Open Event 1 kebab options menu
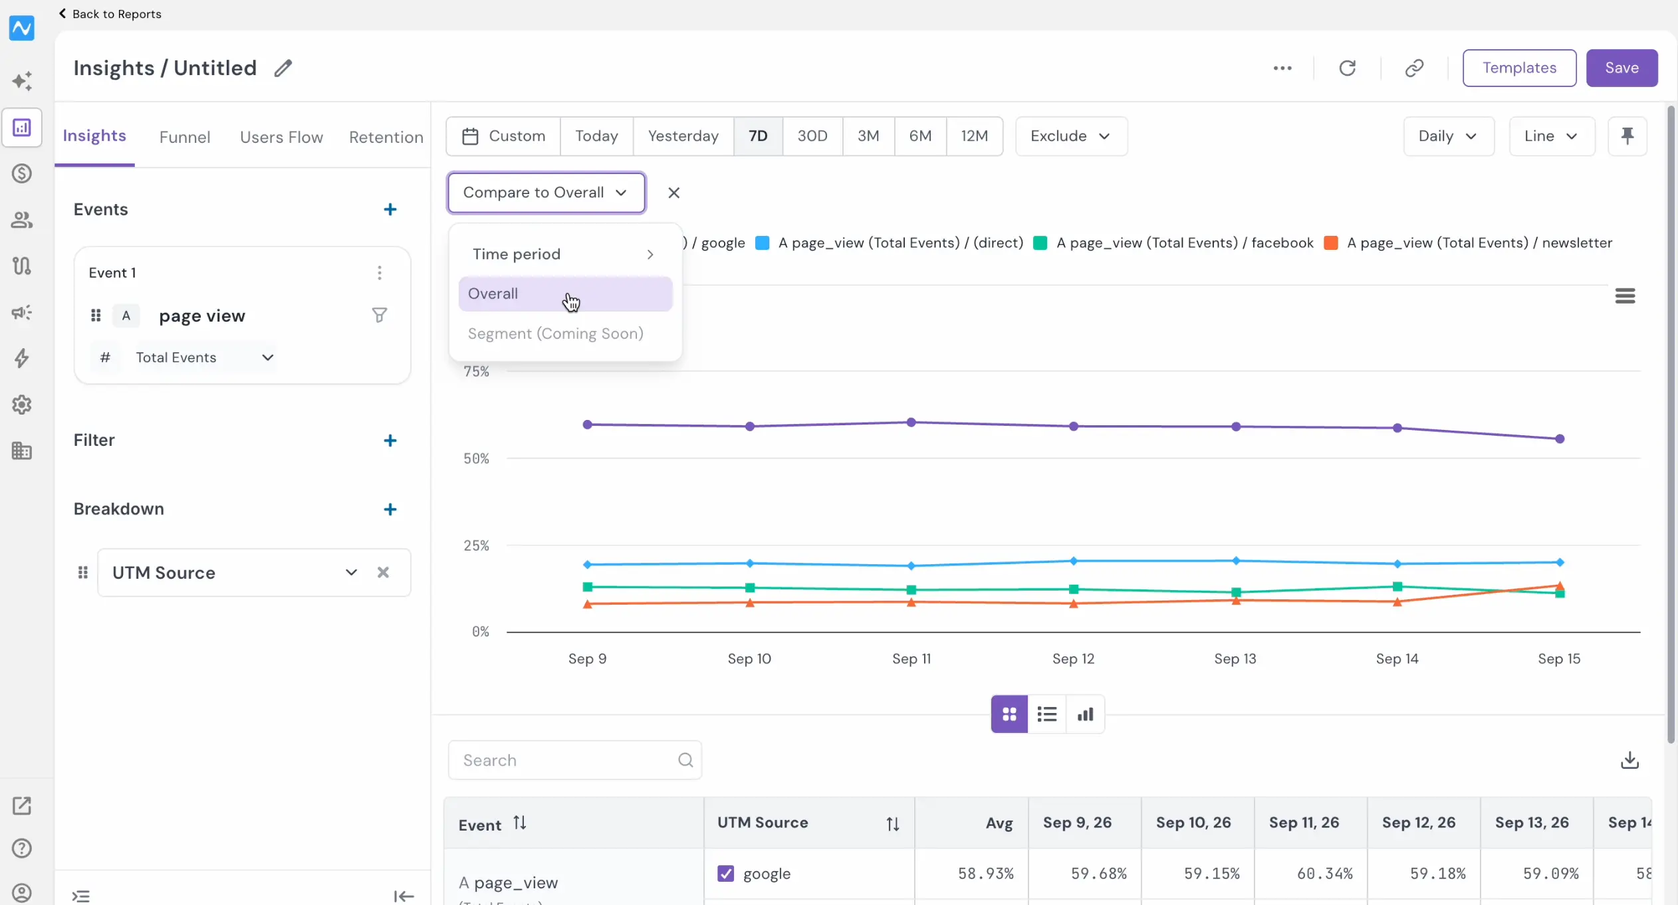 pos(380,273)
